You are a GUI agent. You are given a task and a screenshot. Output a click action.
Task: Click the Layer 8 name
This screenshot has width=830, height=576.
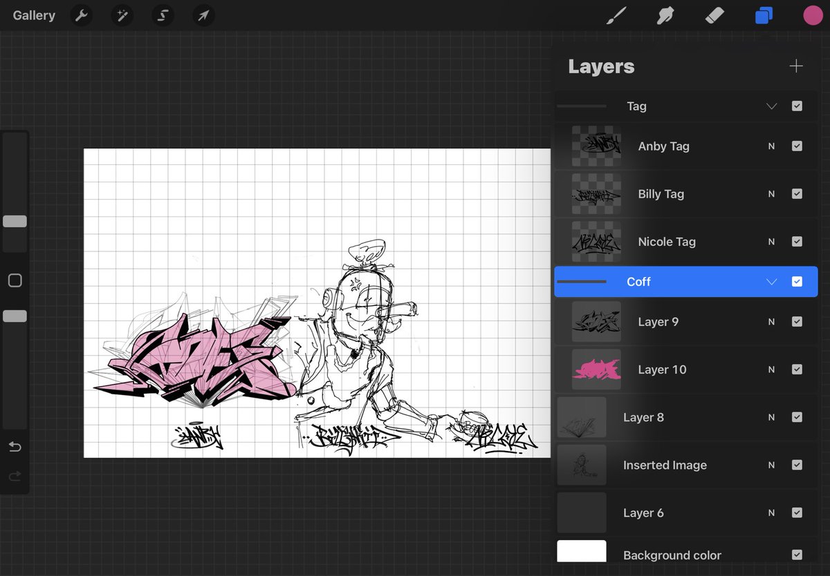[x=643, y=417]
